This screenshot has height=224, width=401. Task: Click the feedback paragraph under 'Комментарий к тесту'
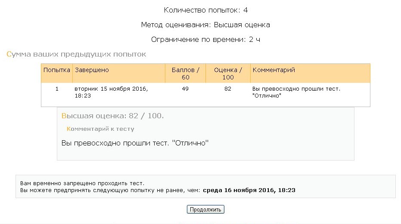pyautogui.click(x=135, y=143)
